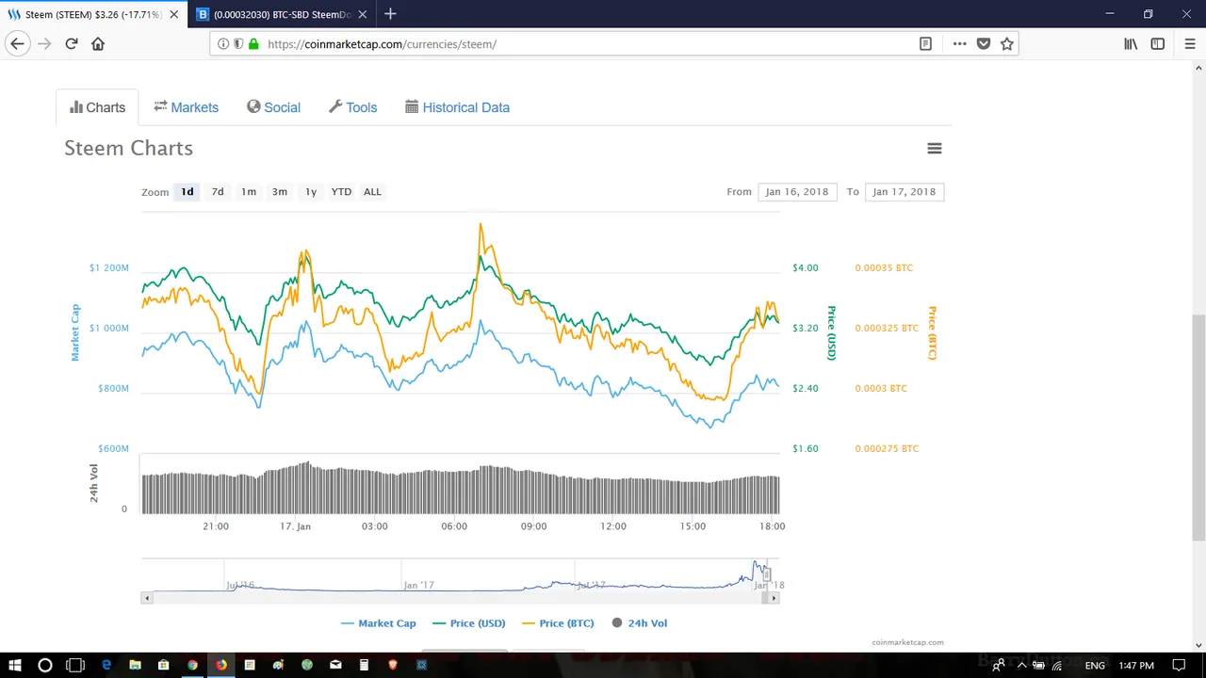The image size is (1206, 678).
Task: Toggle Market Cap series in legend
Action: pyautogui.click(x=378, y=623)
